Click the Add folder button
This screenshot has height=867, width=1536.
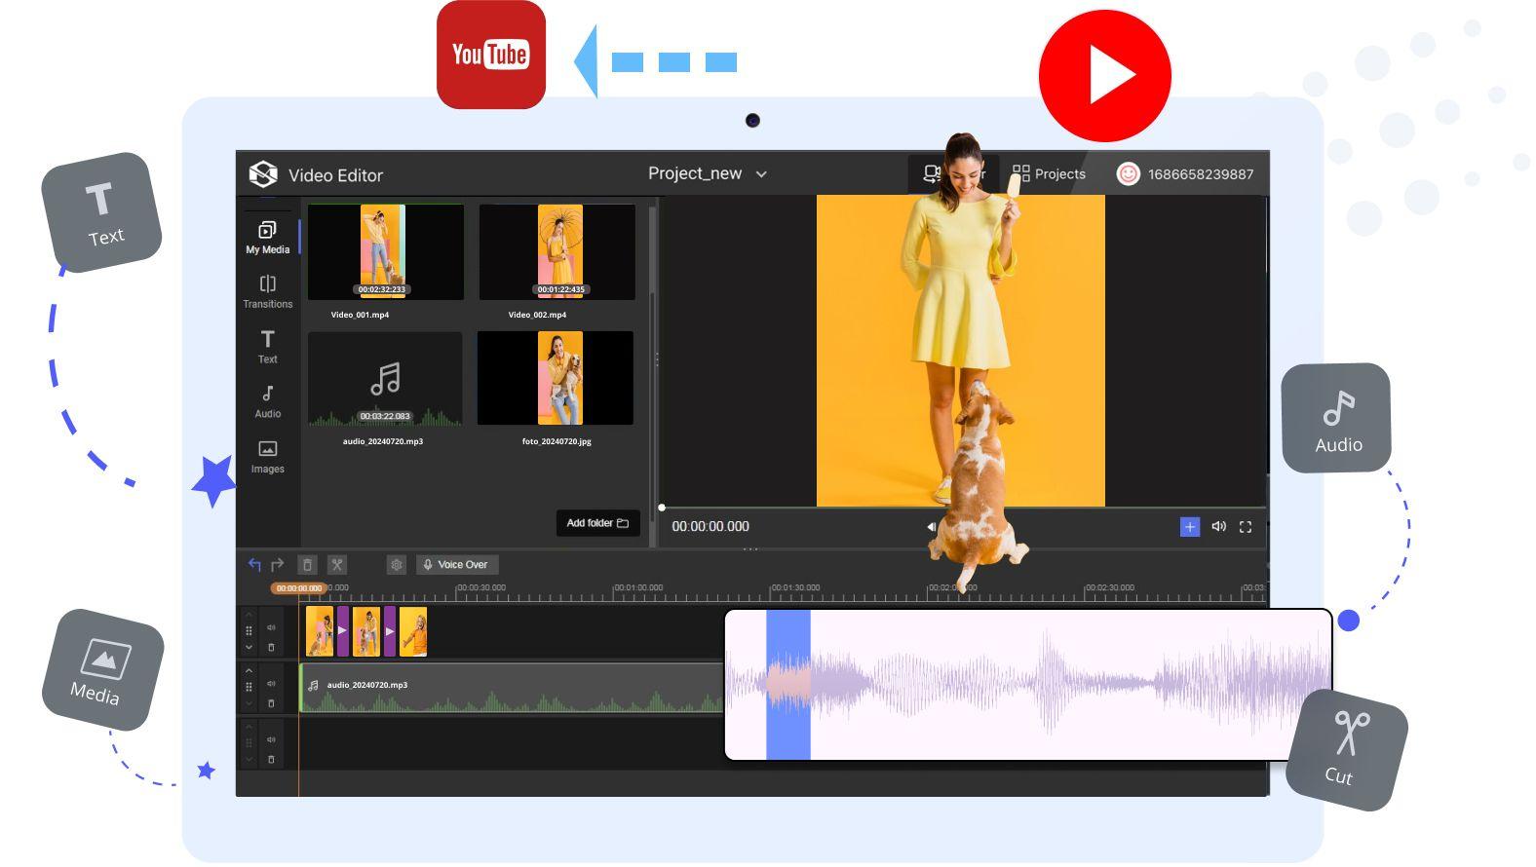coord(597,523)
